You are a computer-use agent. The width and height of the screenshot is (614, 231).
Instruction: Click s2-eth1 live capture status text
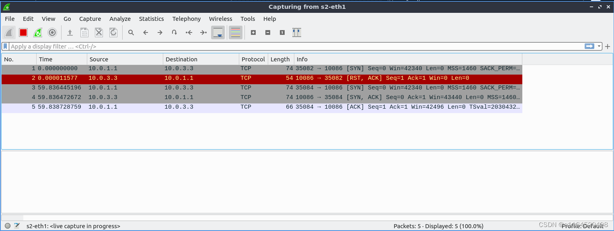[73, 226]
